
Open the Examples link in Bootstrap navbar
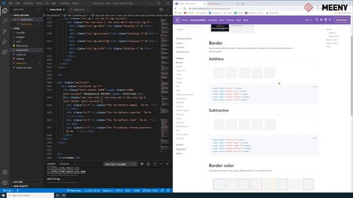212,20
